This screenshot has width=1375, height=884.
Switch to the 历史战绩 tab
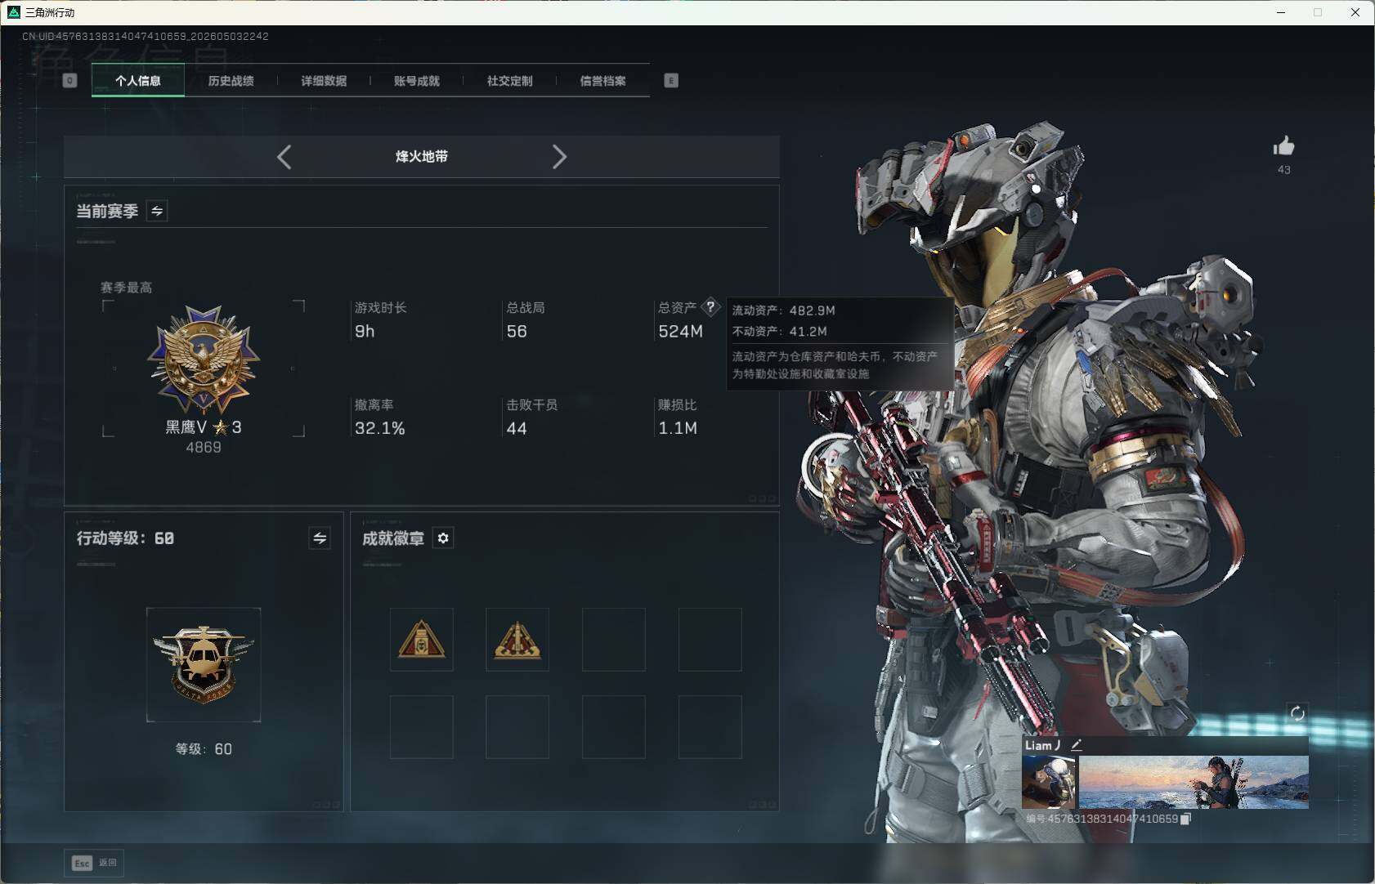coord(231,80)
